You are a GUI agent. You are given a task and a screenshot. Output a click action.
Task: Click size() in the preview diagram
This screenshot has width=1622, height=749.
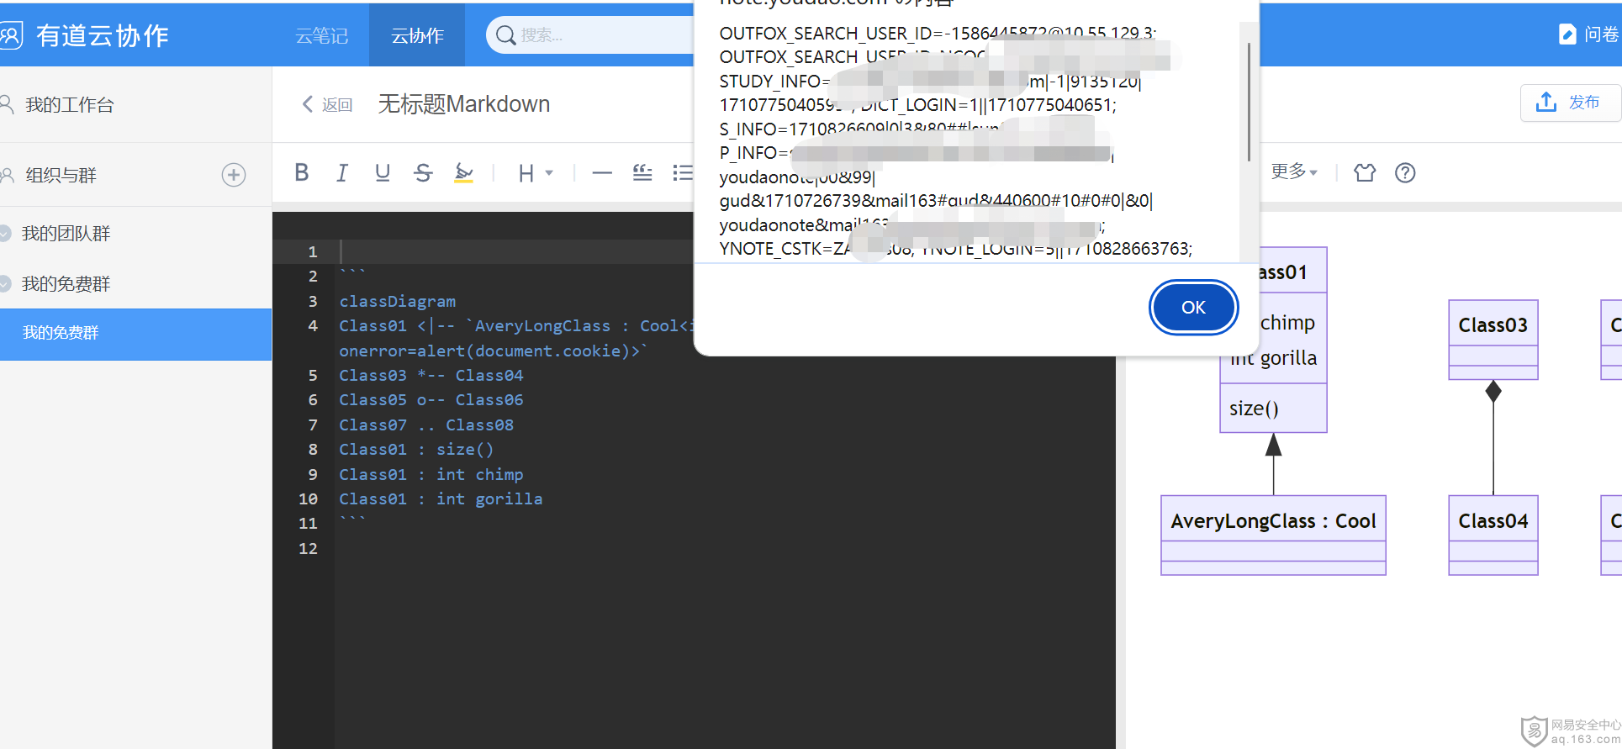pos(1254,409)
